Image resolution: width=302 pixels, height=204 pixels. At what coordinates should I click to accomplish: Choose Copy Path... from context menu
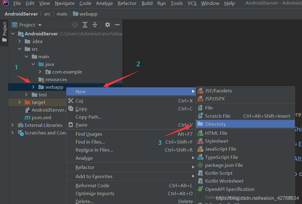coord(88,117)
